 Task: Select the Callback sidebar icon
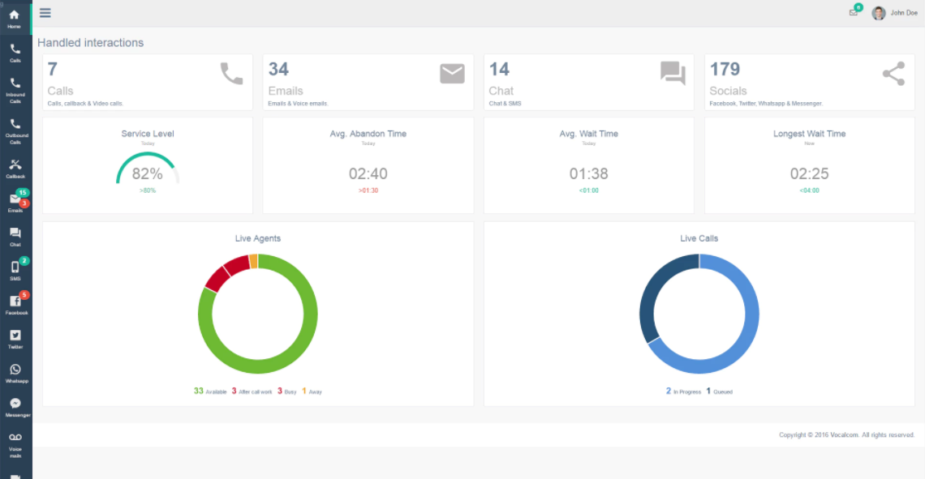coord(15,169)
